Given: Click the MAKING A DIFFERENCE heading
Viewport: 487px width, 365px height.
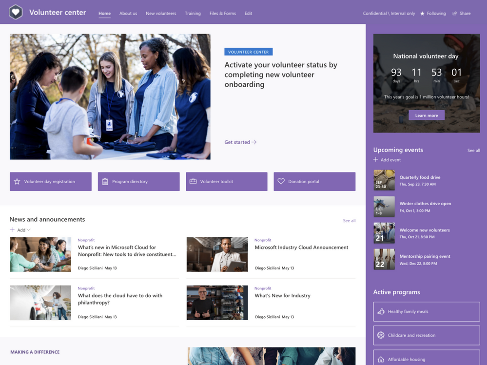Looking at the screenshot, I should coord(35,352).
